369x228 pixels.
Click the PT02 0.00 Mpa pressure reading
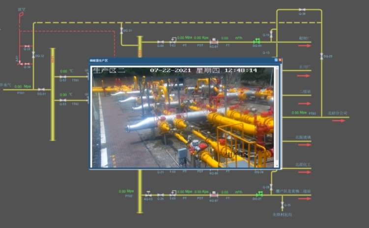tap(126, 191)
